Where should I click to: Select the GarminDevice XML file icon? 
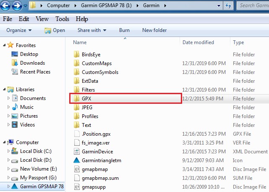77,151
